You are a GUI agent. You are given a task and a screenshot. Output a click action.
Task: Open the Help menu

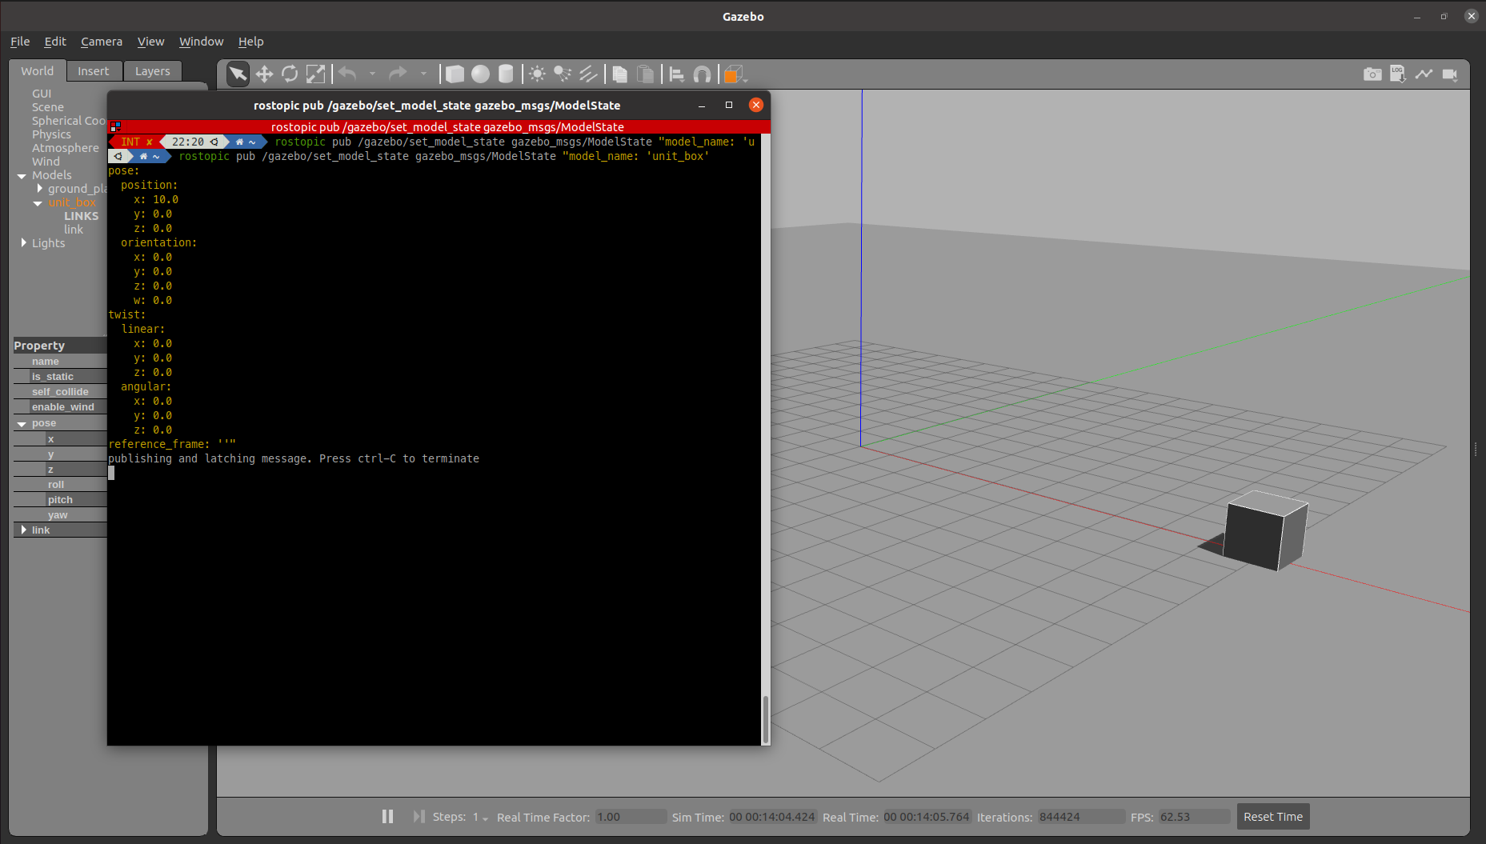(x=250, y=42)
